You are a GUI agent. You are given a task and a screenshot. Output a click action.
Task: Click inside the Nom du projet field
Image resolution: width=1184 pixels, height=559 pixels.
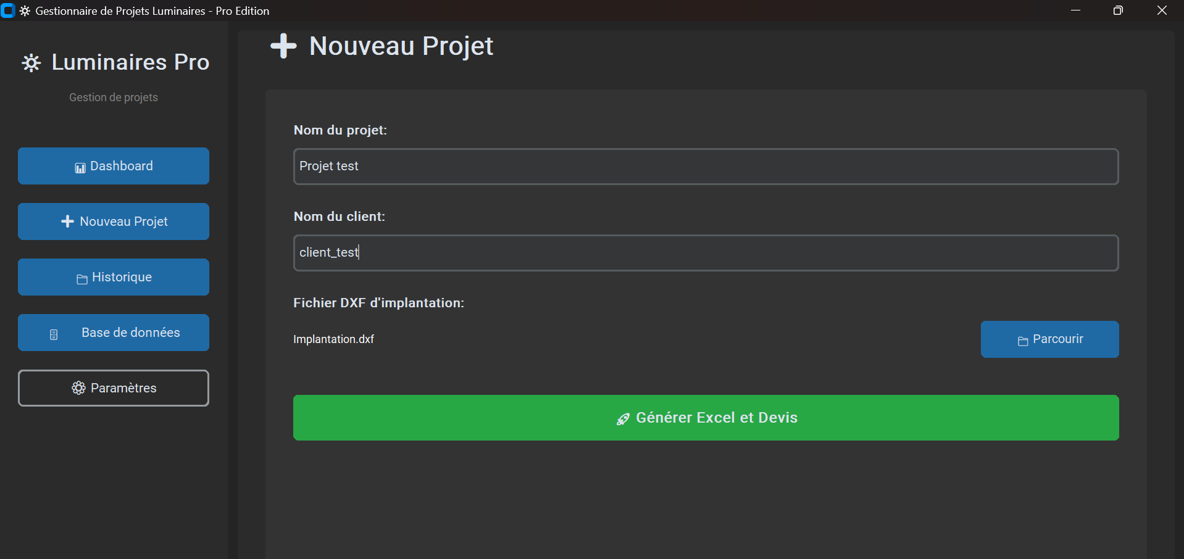704,166
